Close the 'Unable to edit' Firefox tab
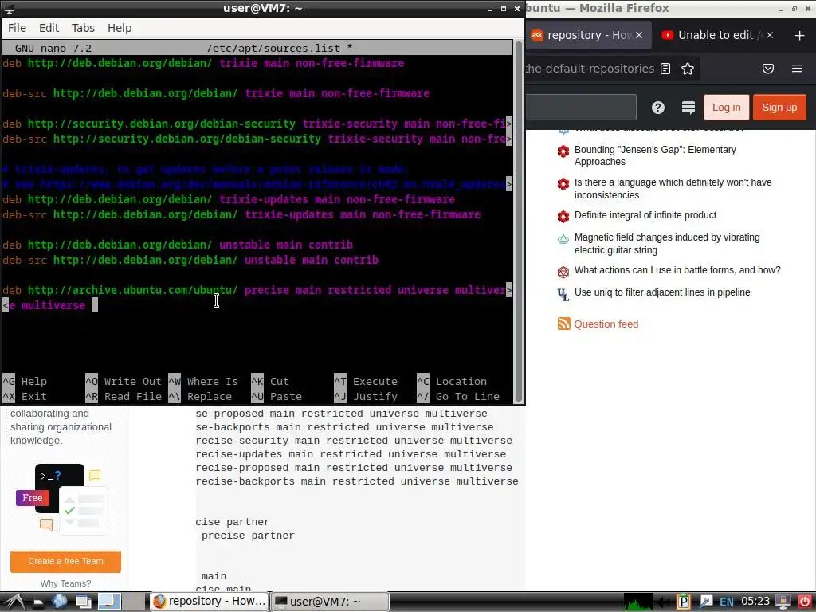Viewport: 816px width, 612px height. coord(770,35)
